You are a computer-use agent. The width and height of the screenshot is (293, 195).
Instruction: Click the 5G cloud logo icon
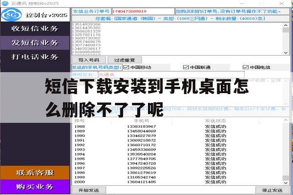[x=12, y=15]
